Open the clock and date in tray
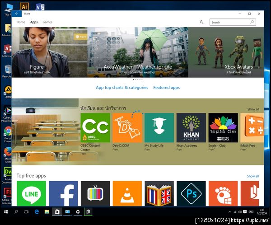The image size is (271, 225). 262,212
